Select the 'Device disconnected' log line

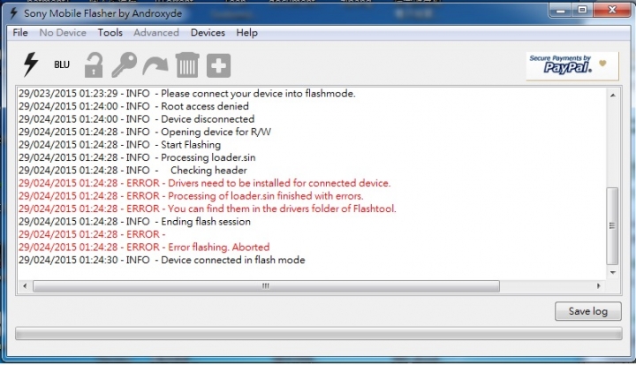click(x=136, y=119)
